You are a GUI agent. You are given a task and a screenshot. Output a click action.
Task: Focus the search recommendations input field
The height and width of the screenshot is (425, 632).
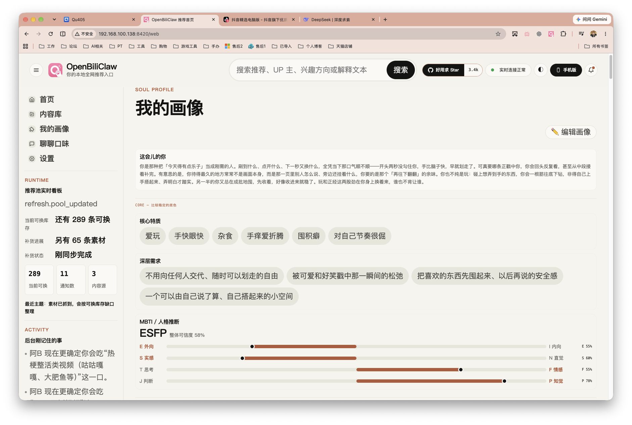pos(309,70)
